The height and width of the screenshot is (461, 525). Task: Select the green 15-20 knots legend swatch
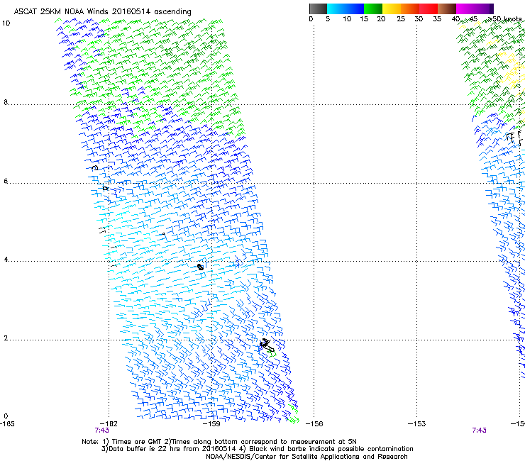point(373,9)
